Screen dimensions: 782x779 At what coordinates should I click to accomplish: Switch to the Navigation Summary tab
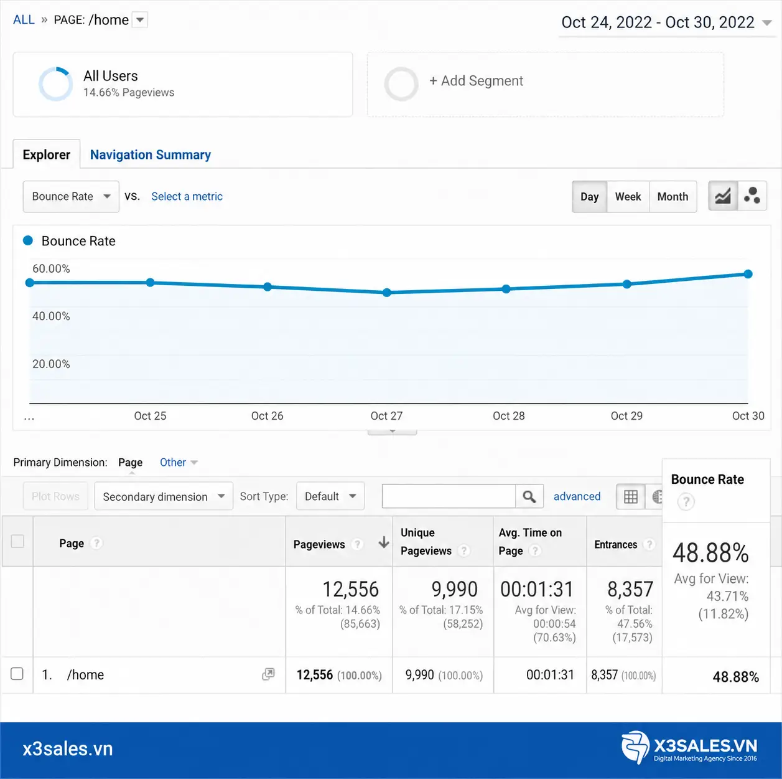pyautogui.click(x=151, y=154)
